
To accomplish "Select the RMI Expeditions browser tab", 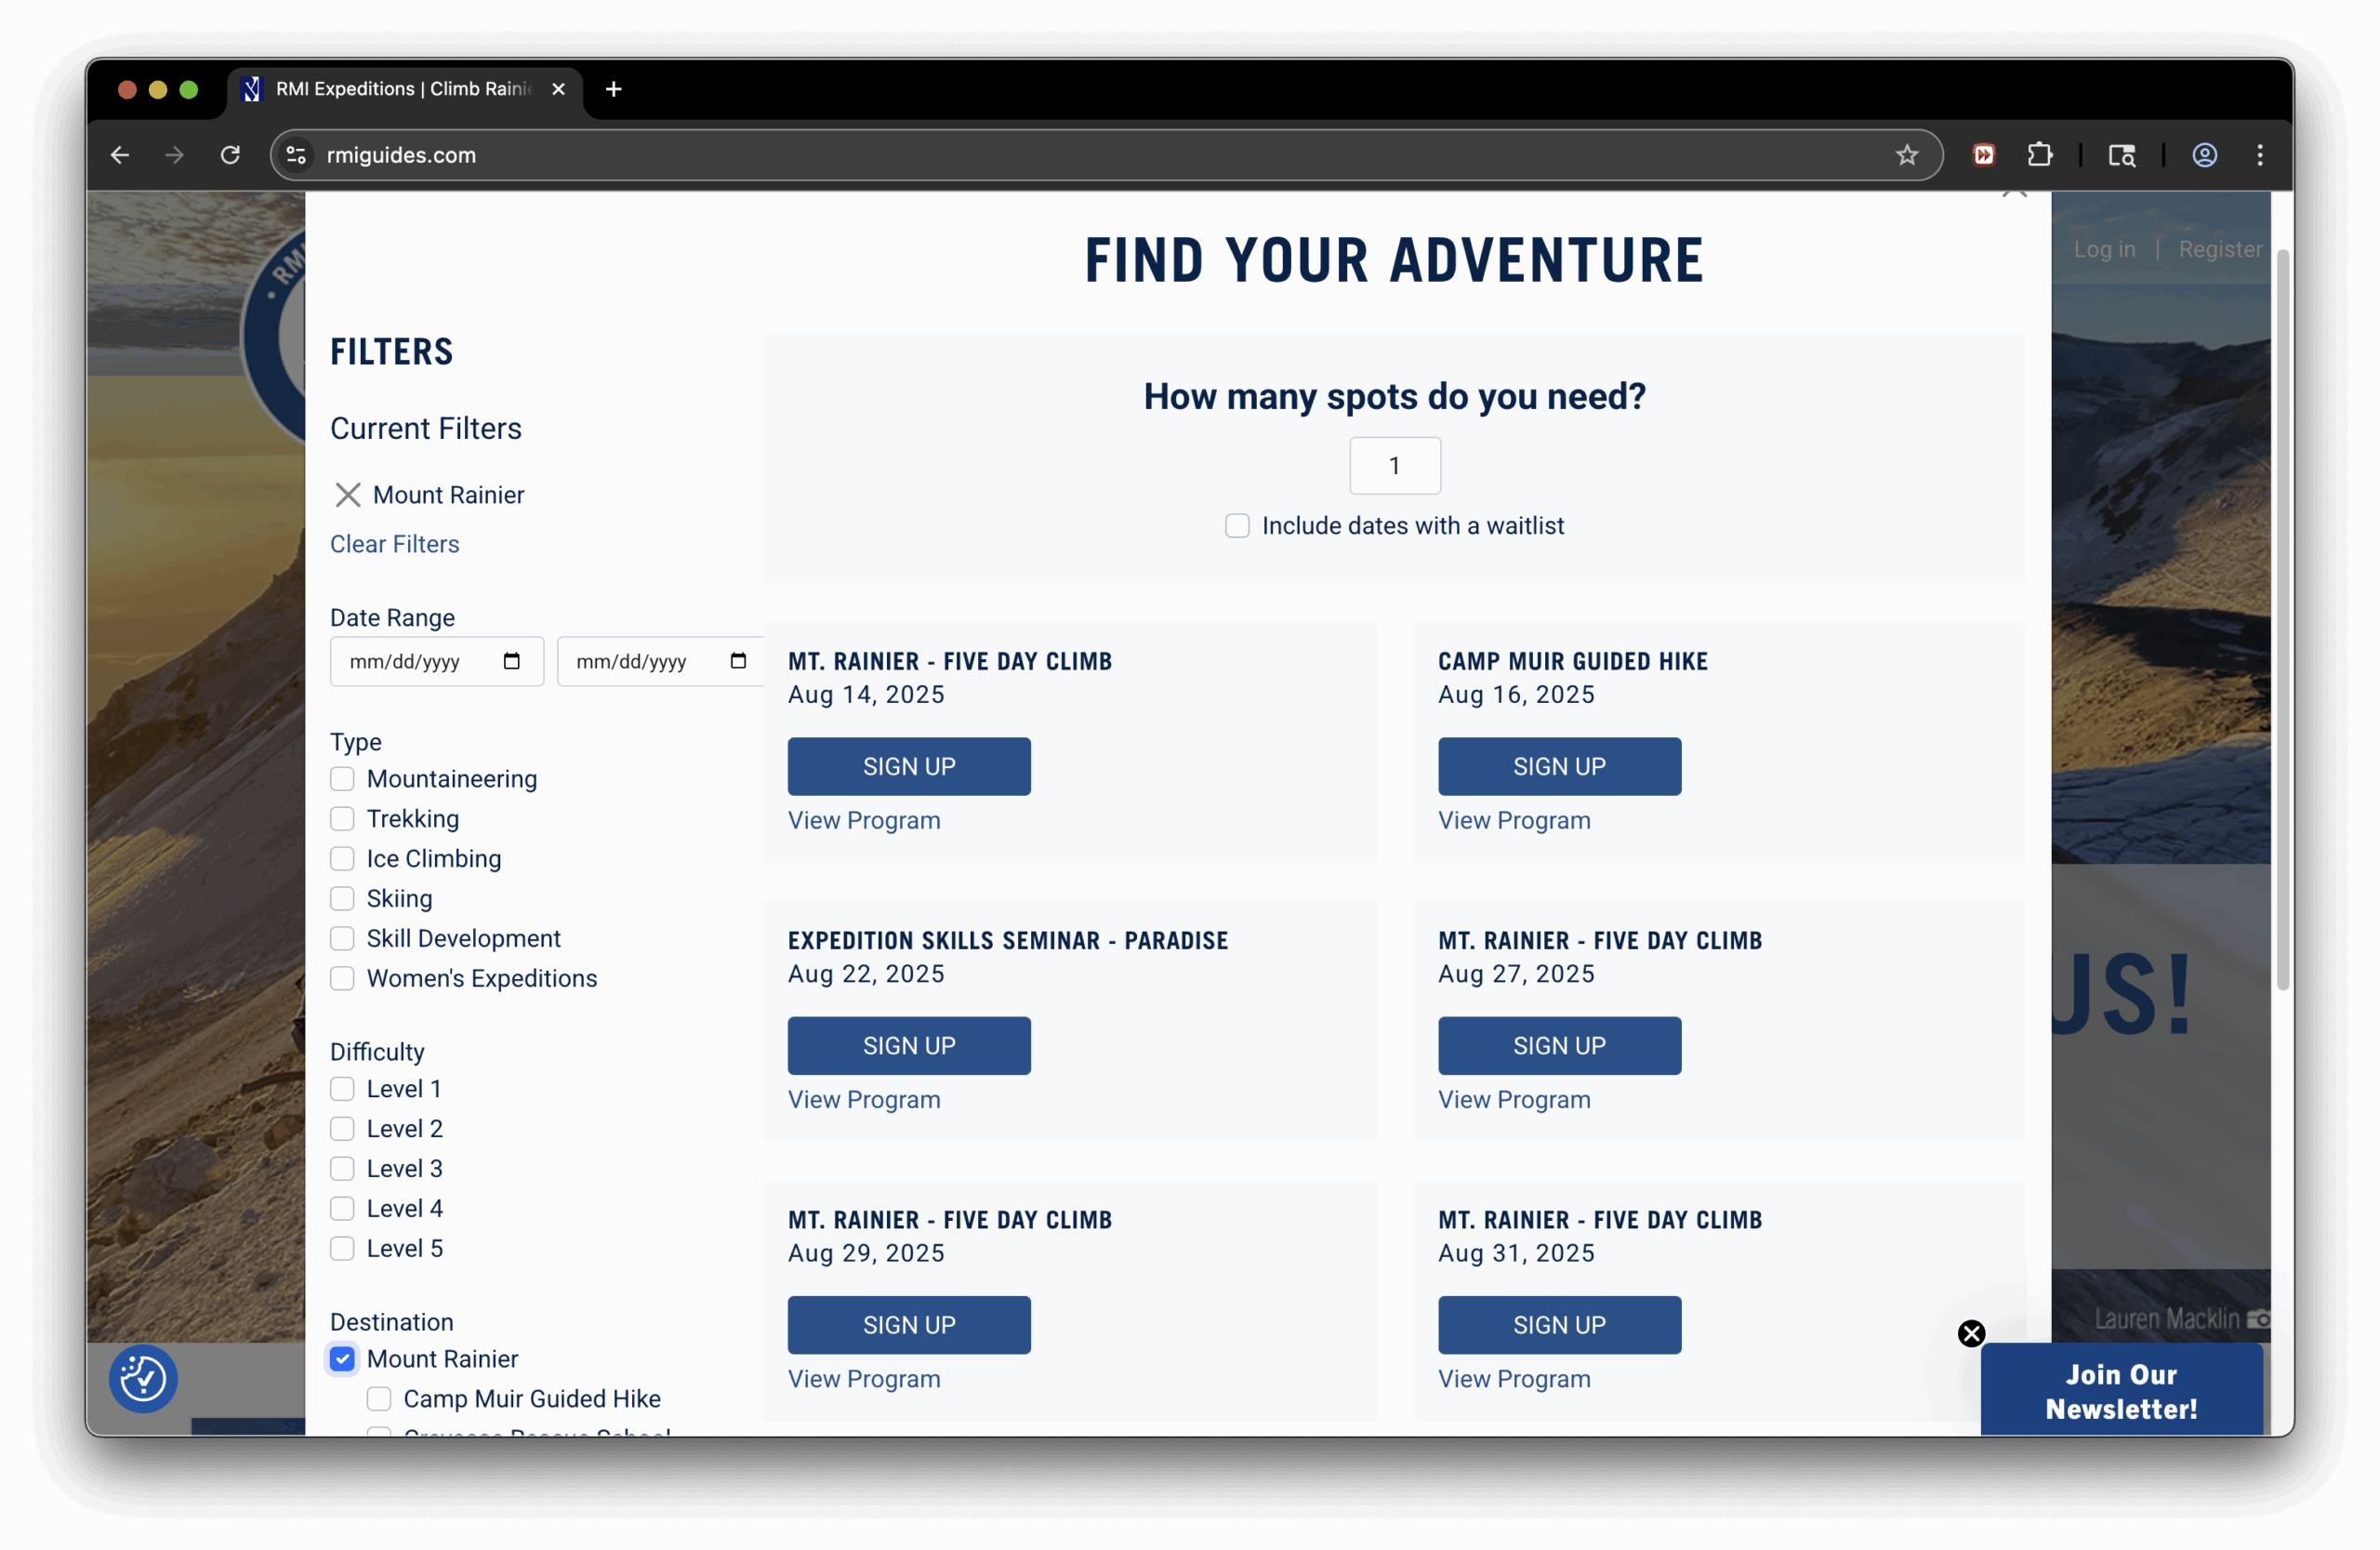I will coord(404,89).
